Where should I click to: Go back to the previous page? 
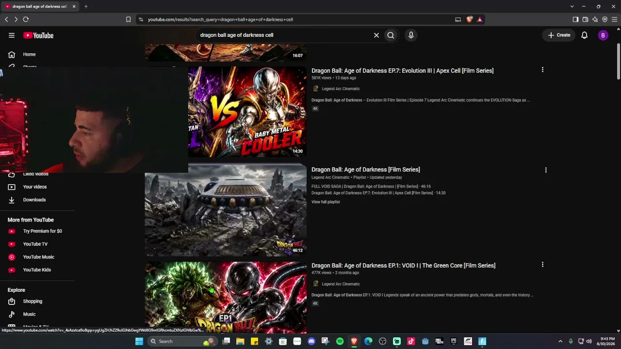6,19
